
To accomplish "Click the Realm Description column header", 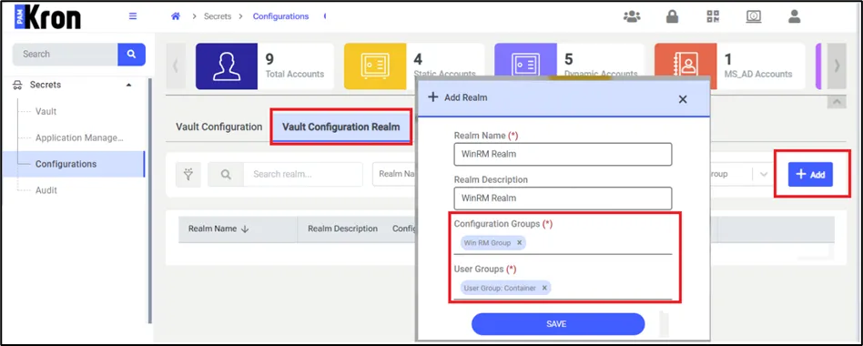I will coord(342,229).
